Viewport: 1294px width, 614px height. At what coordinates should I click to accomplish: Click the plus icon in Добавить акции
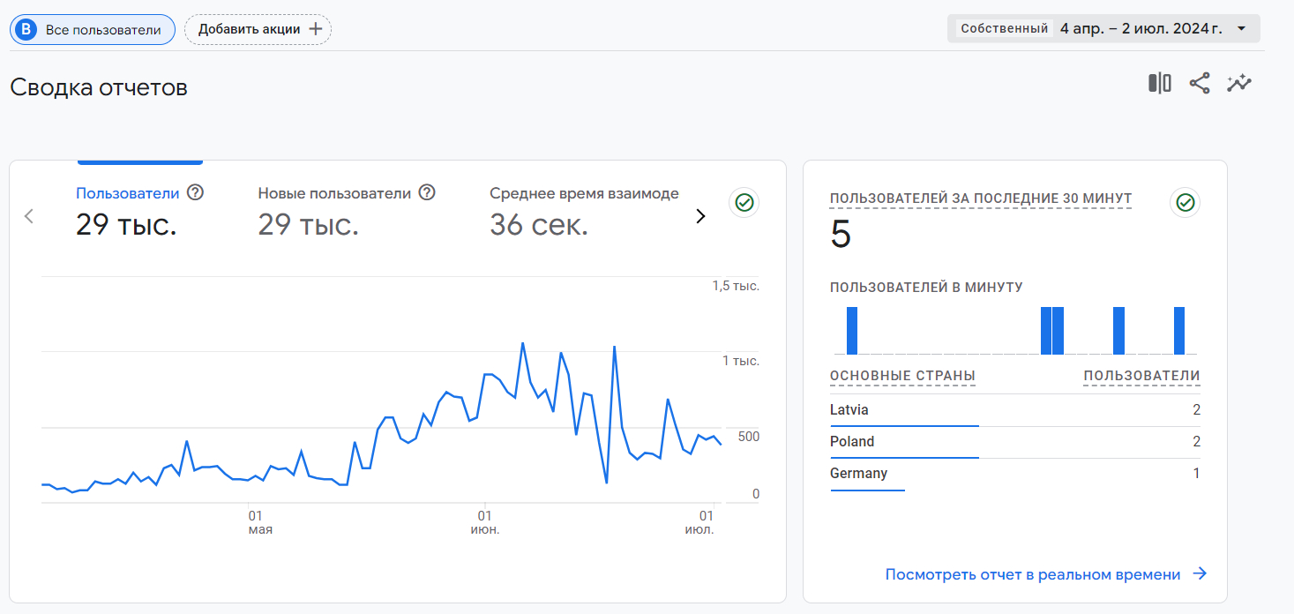315,29
